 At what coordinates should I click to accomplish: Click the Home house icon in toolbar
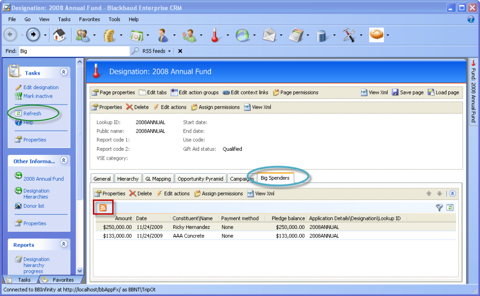pyautogui.click(x=59, y=35)
